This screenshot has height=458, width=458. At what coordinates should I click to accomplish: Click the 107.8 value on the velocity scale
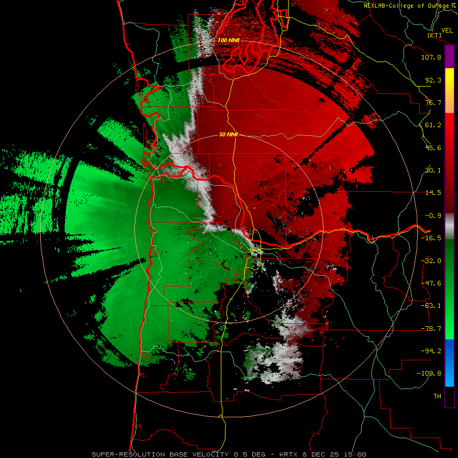pos(431,57)
